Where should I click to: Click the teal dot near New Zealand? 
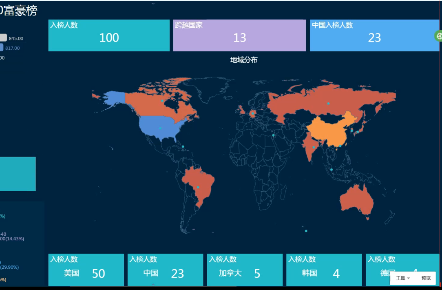point(306,231)
